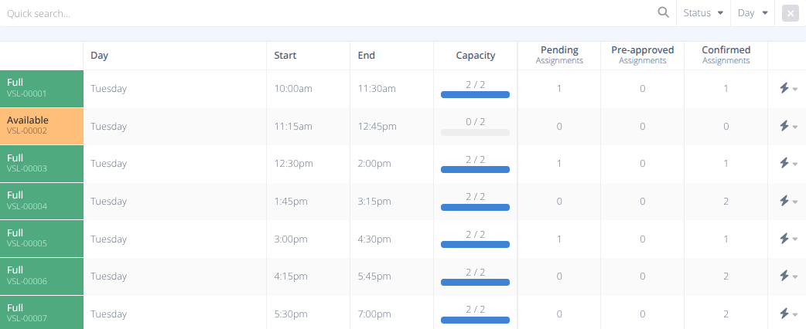The height and width of the screenshot is (329, 806).
Task: Sort by Pending Assignments header
Action: [559, 55]
